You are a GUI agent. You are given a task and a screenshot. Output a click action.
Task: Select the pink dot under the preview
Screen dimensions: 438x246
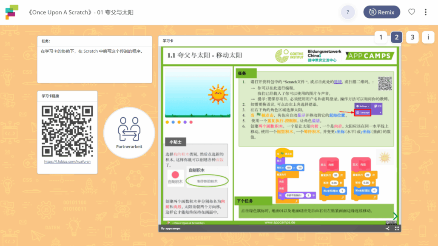pyautogui.click(x=191, y=122)
